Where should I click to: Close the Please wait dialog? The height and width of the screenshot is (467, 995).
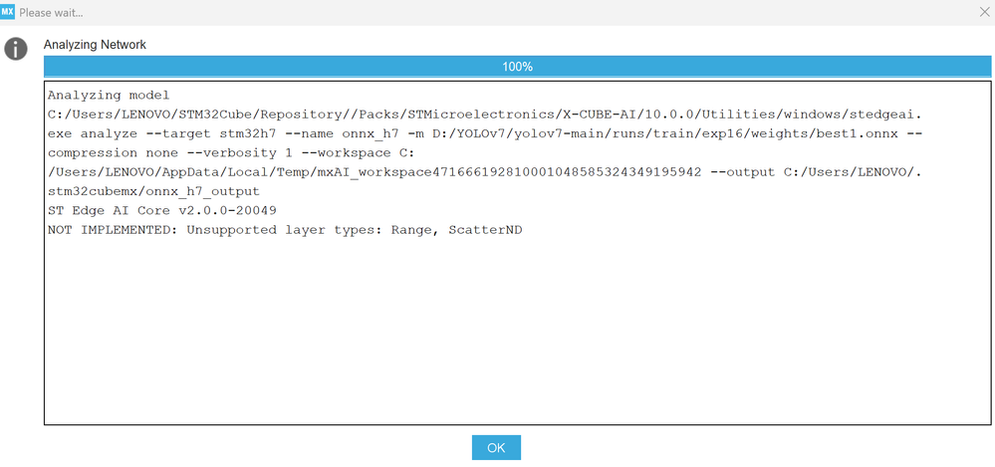985,11
